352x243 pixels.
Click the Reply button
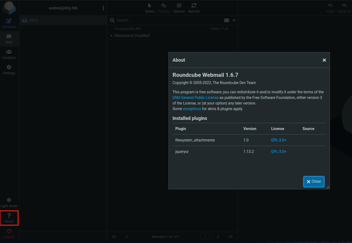point(330,8)
